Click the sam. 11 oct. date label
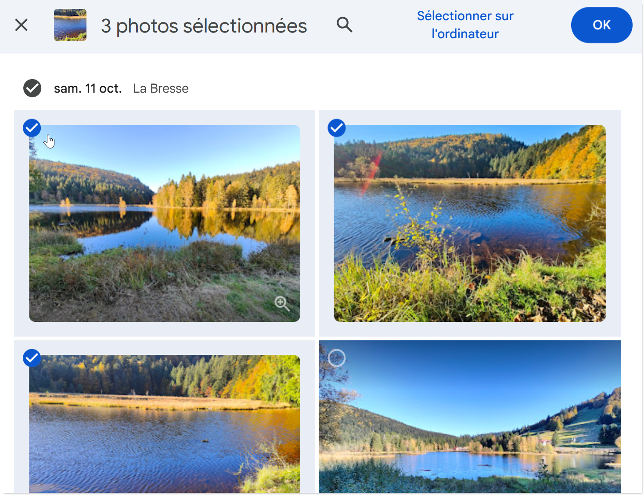Viewport: 644px width, 495px height. click(88, 89)
